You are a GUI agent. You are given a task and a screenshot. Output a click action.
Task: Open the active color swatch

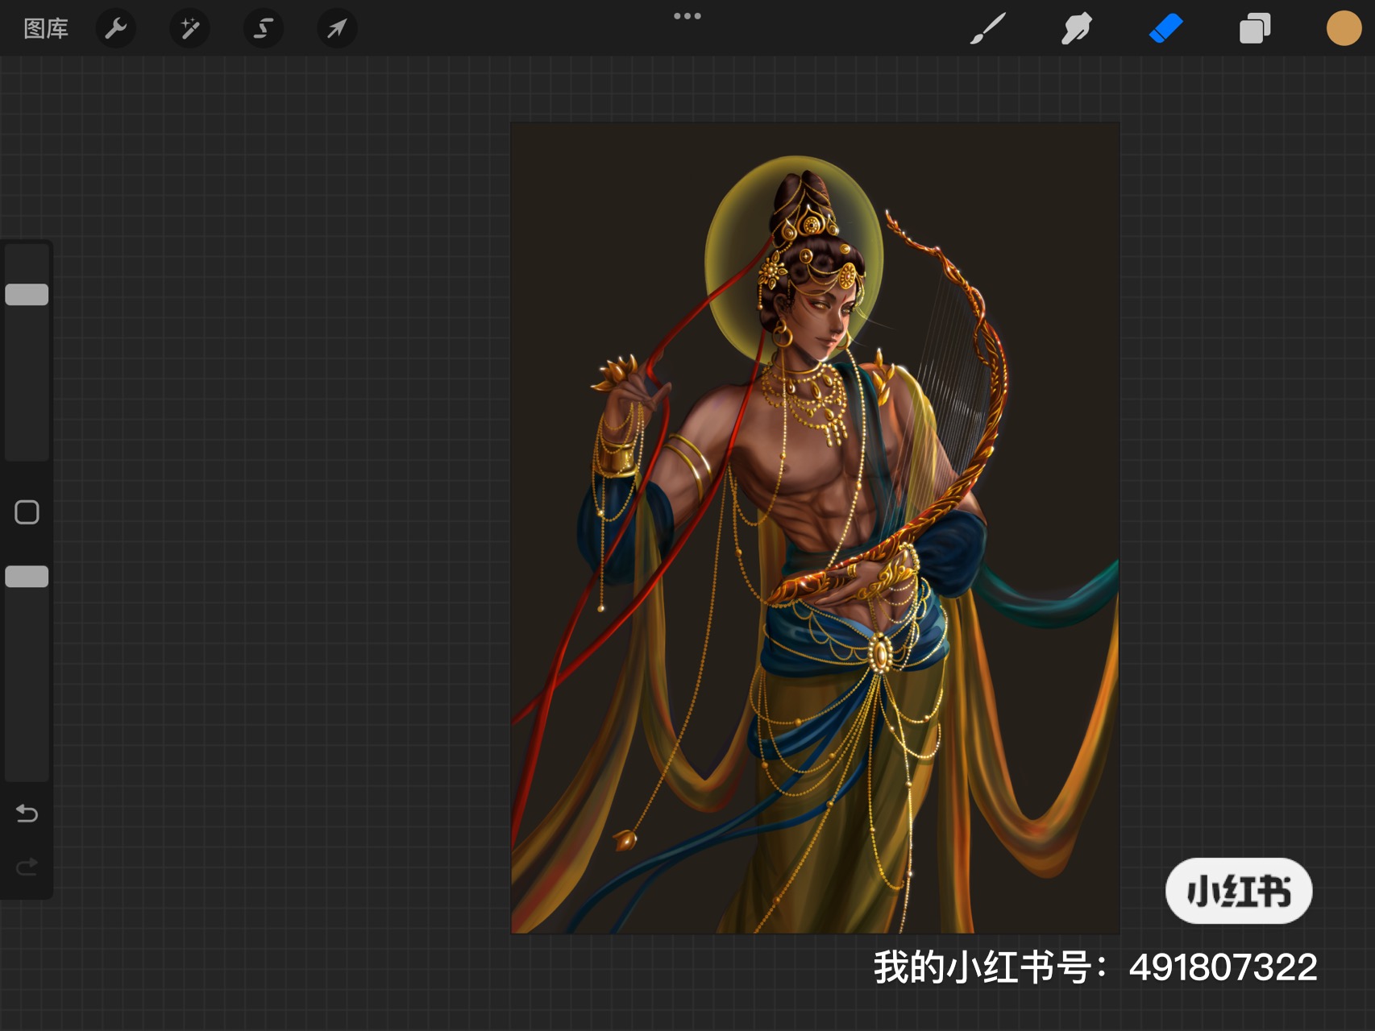[x=1344, y=28]
